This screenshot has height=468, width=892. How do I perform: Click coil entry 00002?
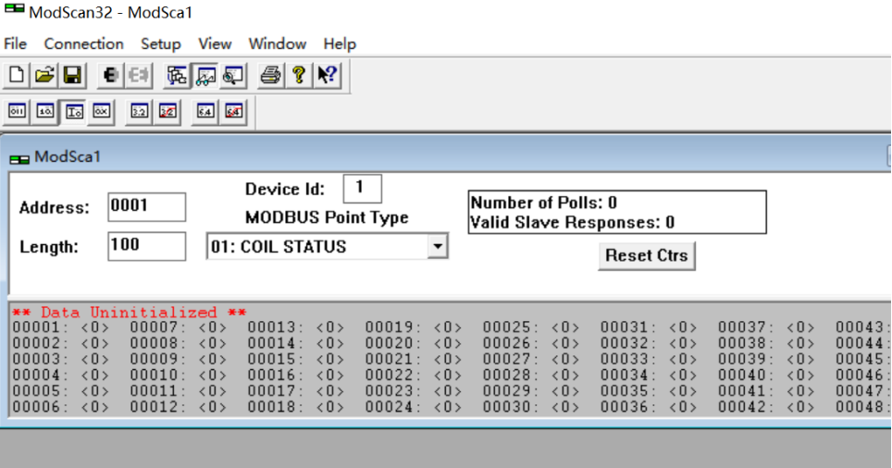tap(60, 343)
